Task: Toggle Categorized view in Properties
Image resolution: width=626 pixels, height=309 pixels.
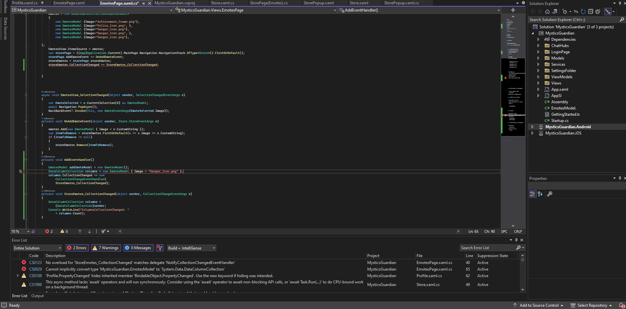Action: (533, 194)
